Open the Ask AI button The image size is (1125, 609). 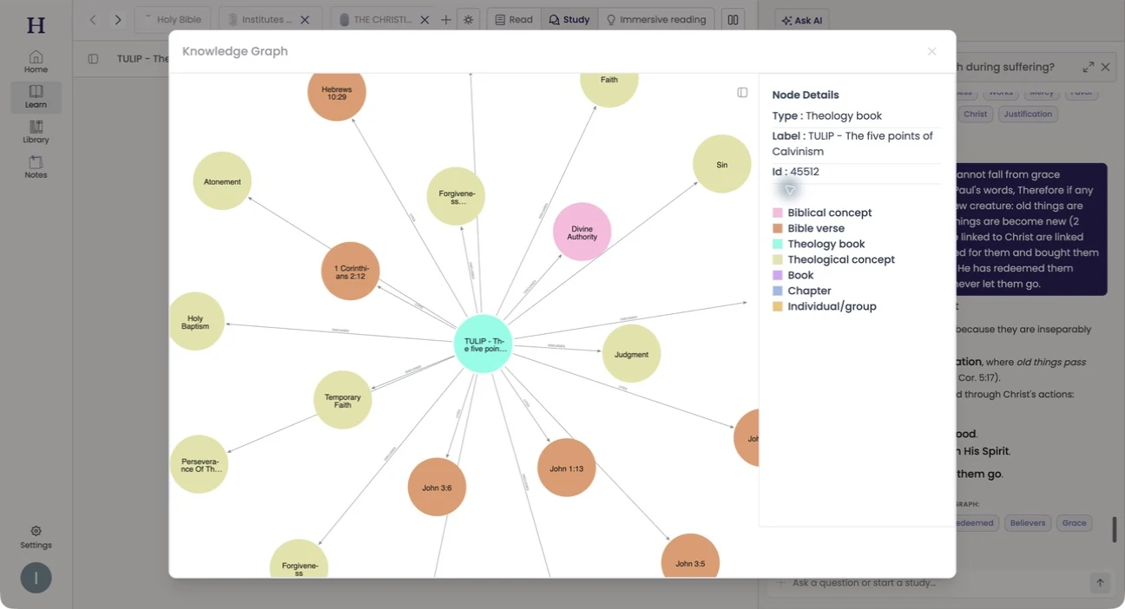pos(803,20)
